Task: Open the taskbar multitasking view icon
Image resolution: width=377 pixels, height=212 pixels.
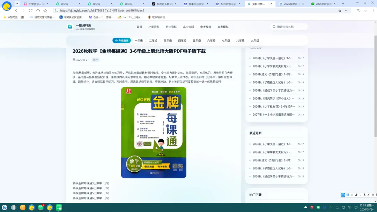Action: [x=14, y=207]
